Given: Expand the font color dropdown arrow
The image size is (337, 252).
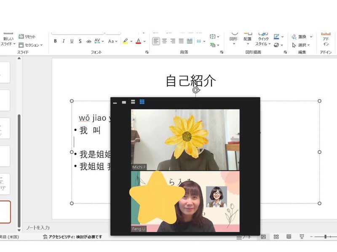Looking at the screenshot, I should (144, 41).
